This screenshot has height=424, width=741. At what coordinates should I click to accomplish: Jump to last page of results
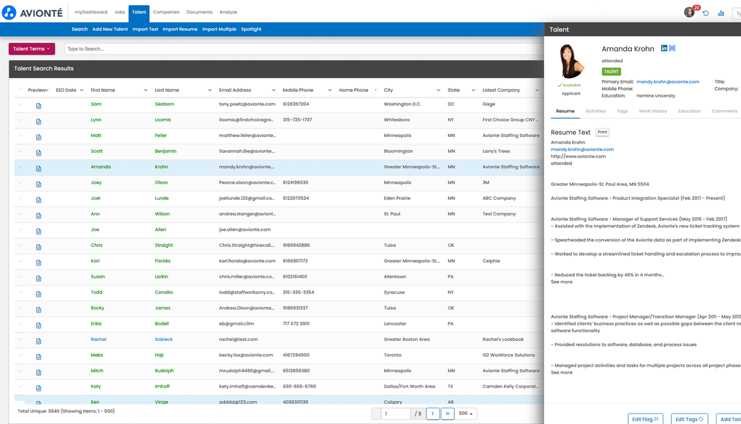click(x=447, y=413)
